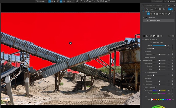Image resolution: width=176 pixels, height=108 pixels.
Task: Open the split view options arrow
Action: [x=55, y=1]
